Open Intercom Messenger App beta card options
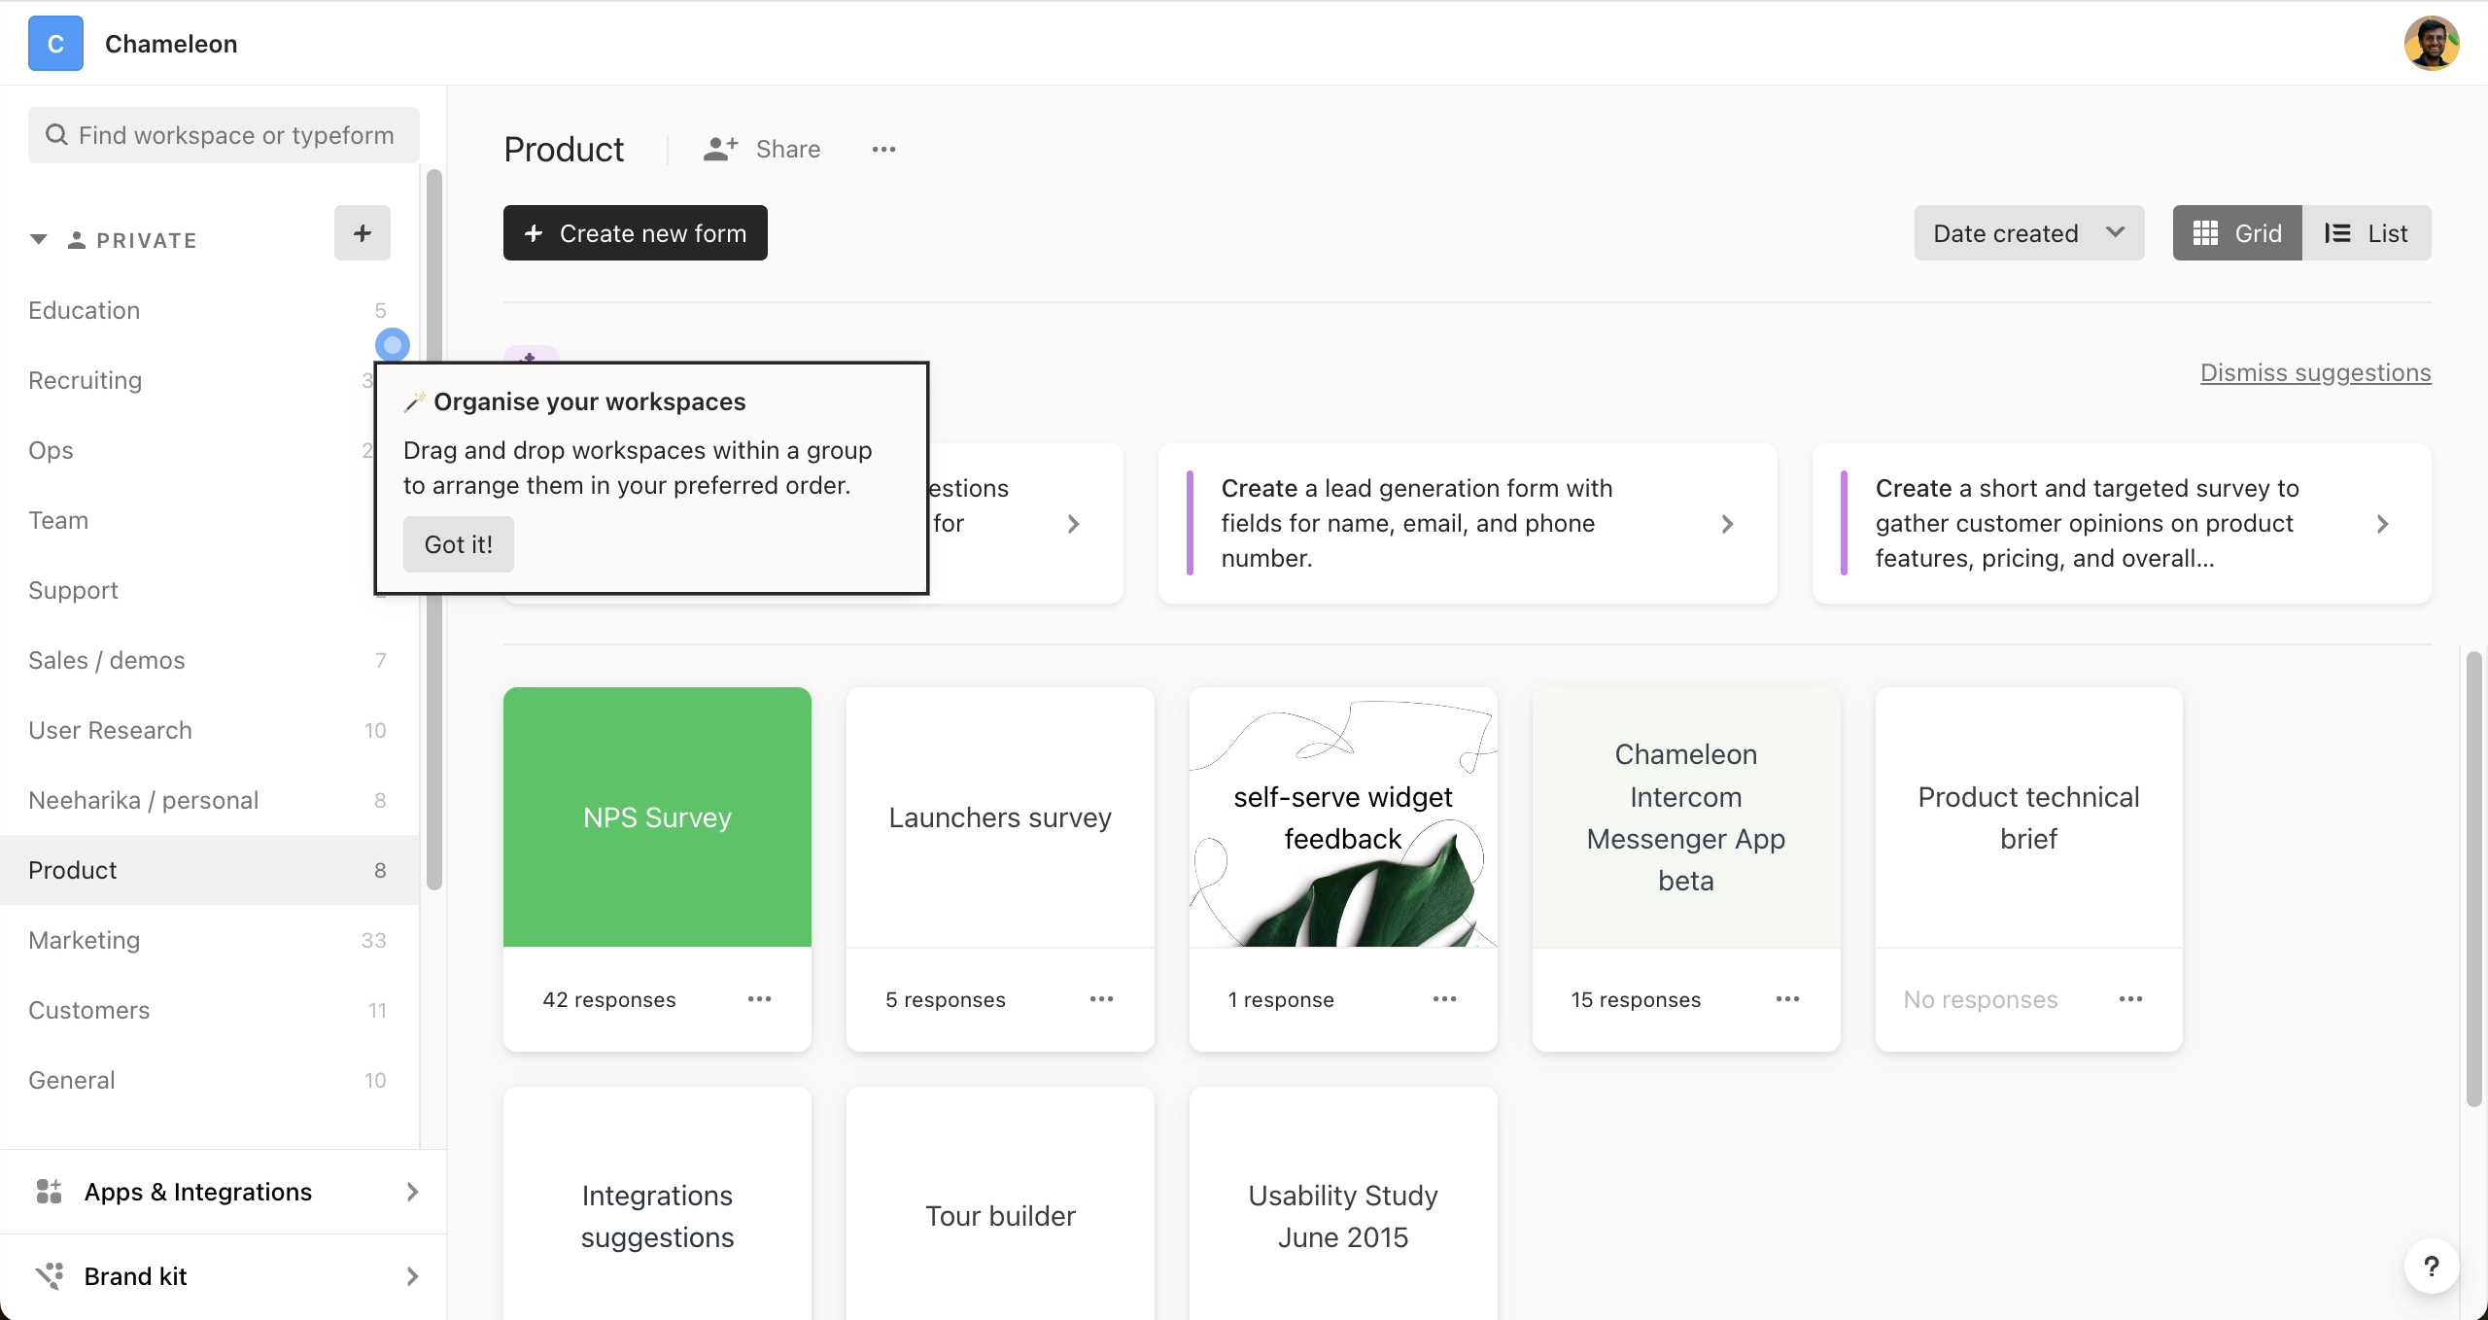Screen dimensions: 2488x1320 (x=1788, y=999)
